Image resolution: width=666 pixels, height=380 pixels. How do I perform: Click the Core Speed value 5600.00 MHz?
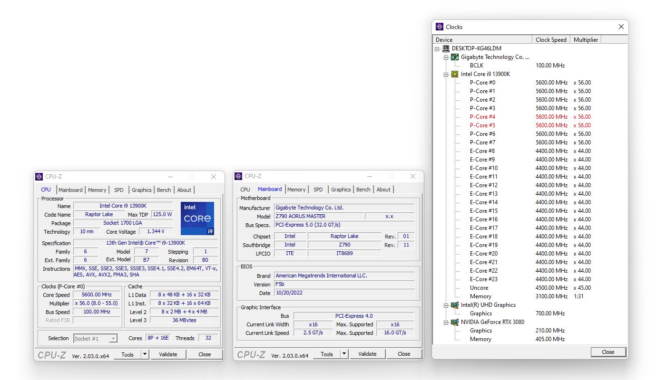(97, 294)
